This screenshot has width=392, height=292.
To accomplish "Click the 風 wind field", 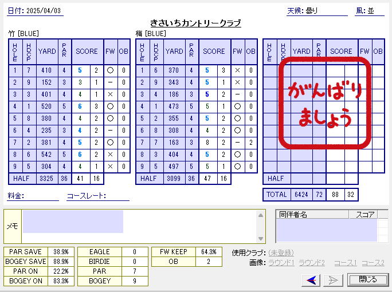I will point(377,11).
